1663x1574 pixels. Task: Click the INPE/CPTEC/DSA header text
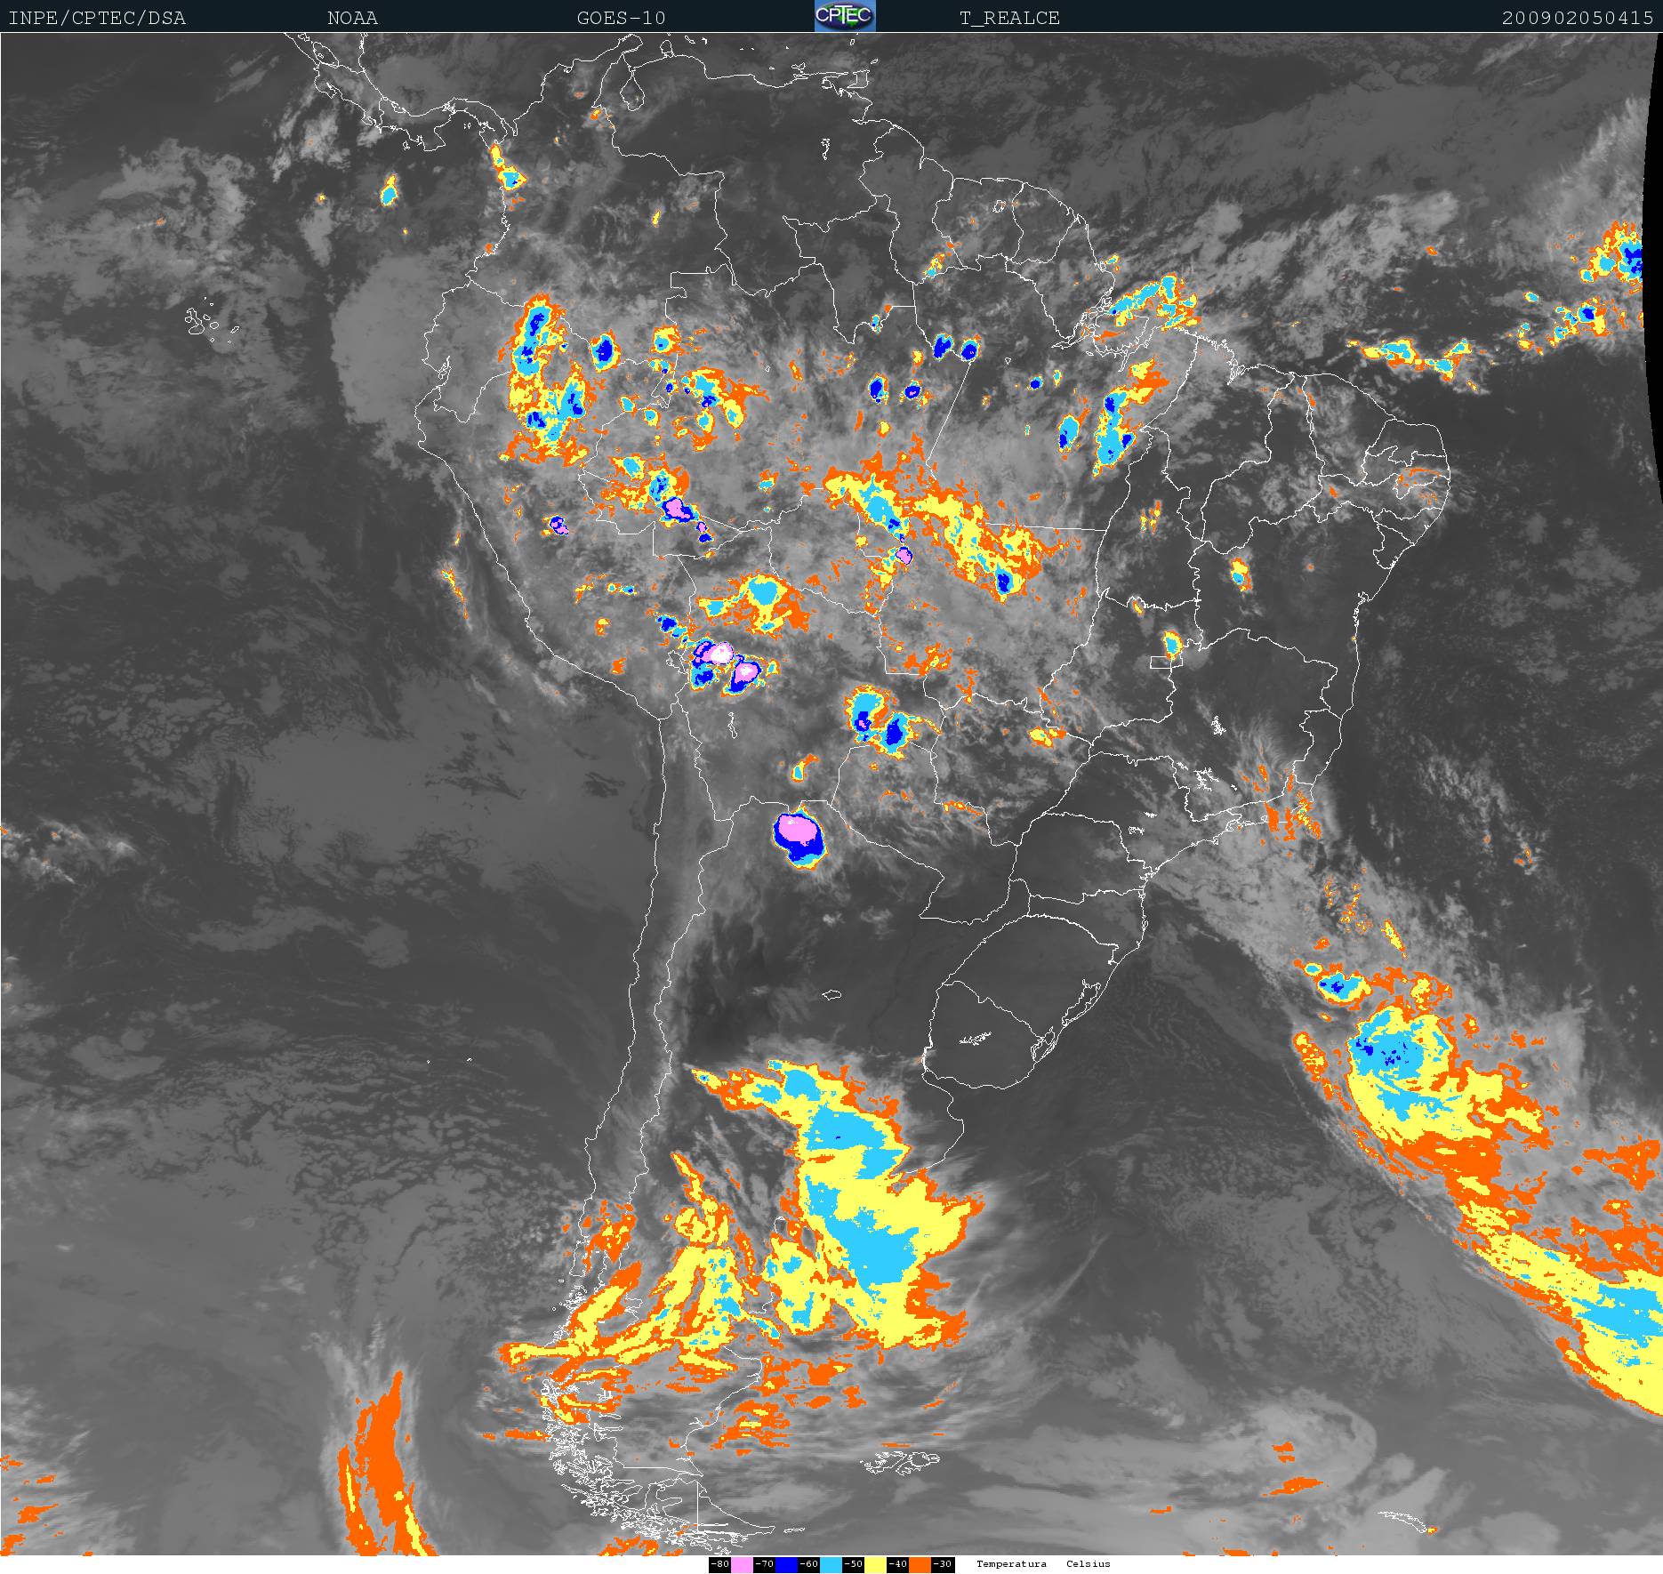click(x=97, y=18)
